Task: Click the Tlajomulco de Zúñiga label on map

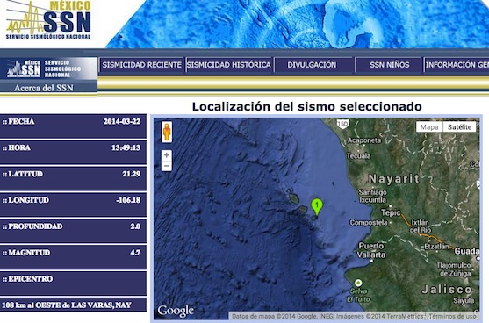Action: (x=454, y=269)
